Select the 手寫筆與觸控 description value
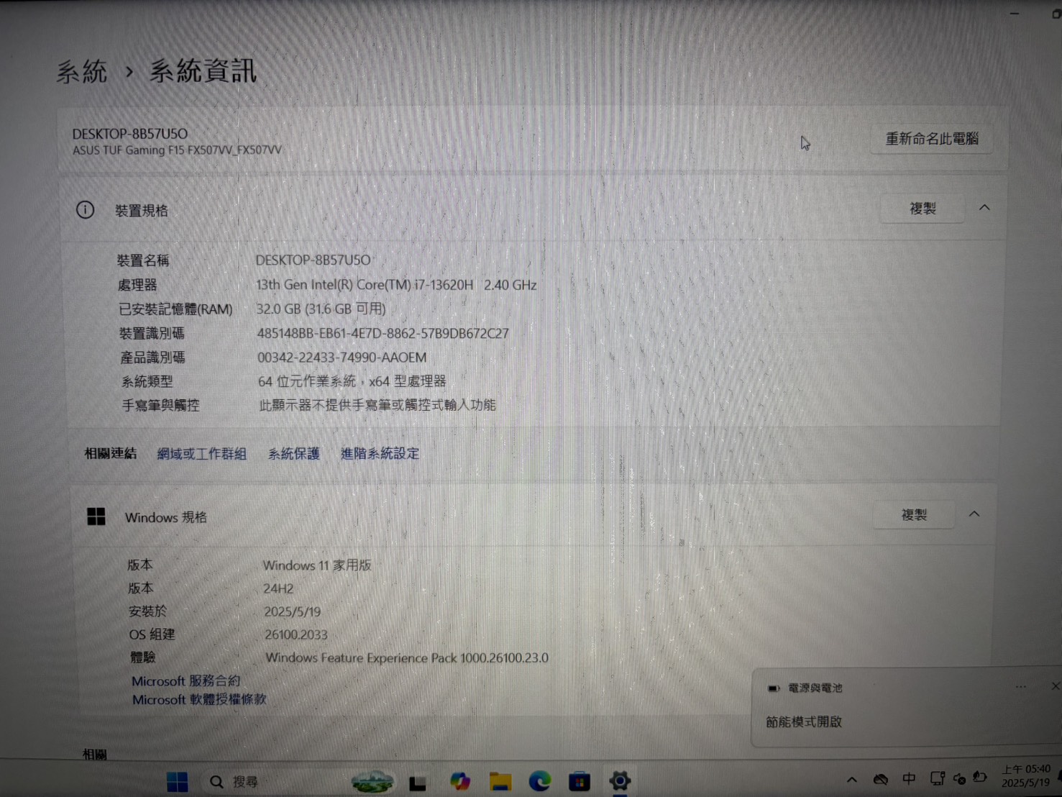Screen dimensions: 1062x797 [x=377, y=405]
